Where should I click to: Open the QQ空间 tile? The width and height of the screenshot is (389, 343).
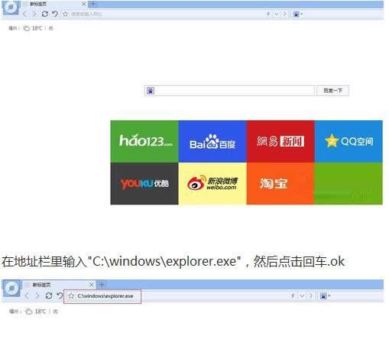pos(348,141)
